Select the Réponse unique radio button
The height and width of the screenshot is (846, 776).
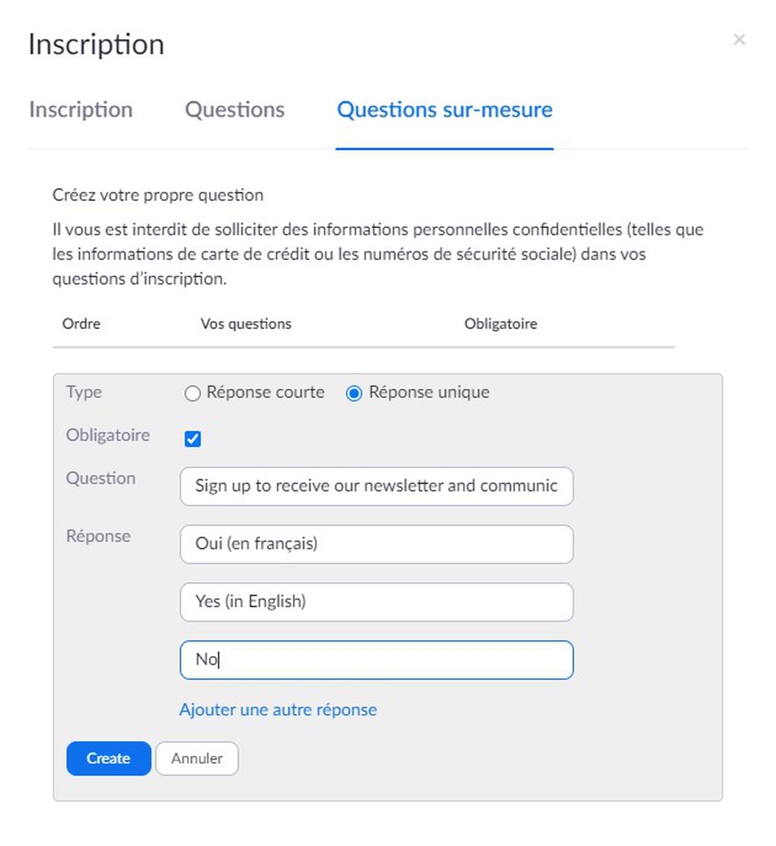(354, 393)
